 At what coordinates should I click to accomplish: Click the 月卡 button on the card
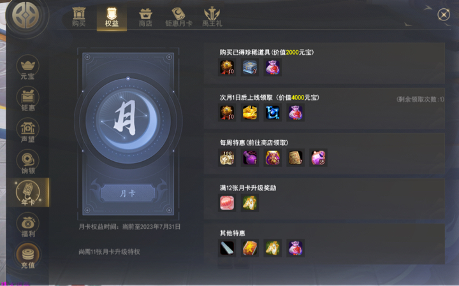128,193
